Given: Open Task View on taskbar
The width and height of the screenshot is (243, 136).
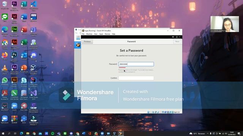Looking at the screenshot, I should click(15, 133).
